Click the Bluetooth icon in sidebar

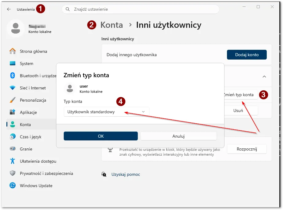coord(13,75)
